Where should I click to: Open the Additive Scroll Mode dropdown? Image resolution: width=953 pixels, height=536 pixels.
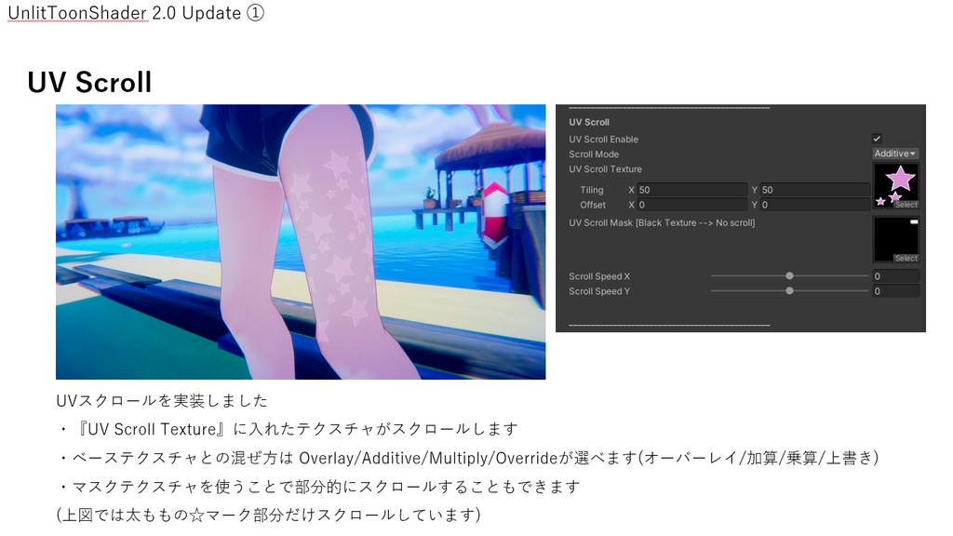[893, 154]
